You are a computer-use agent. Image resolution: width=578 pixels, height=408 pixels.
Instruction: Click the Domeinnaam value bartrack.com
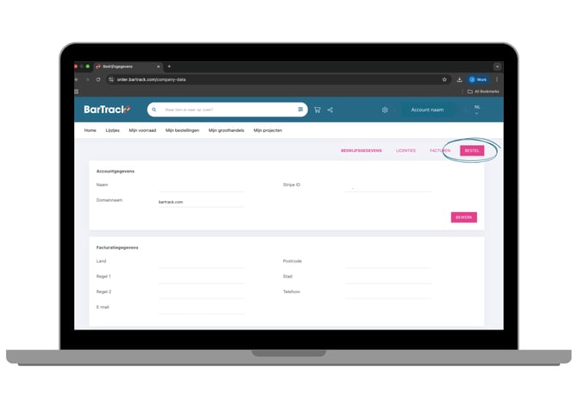coord(171,202)
